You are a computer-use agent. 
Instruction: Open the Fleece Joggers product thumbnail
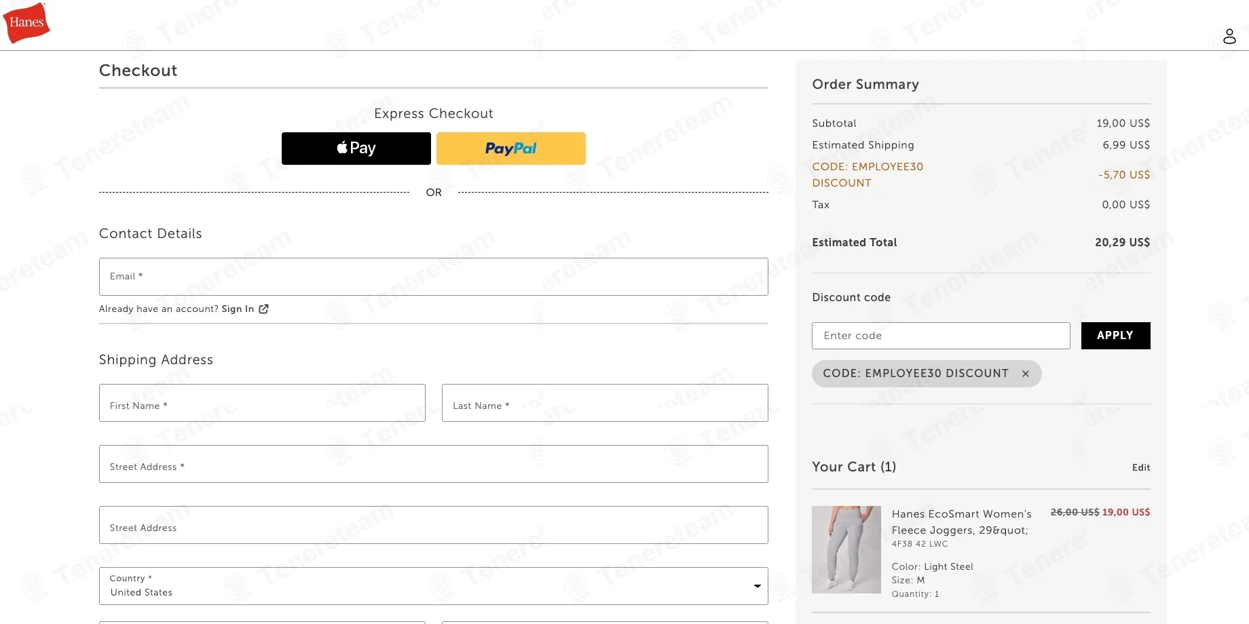(846, 549)
